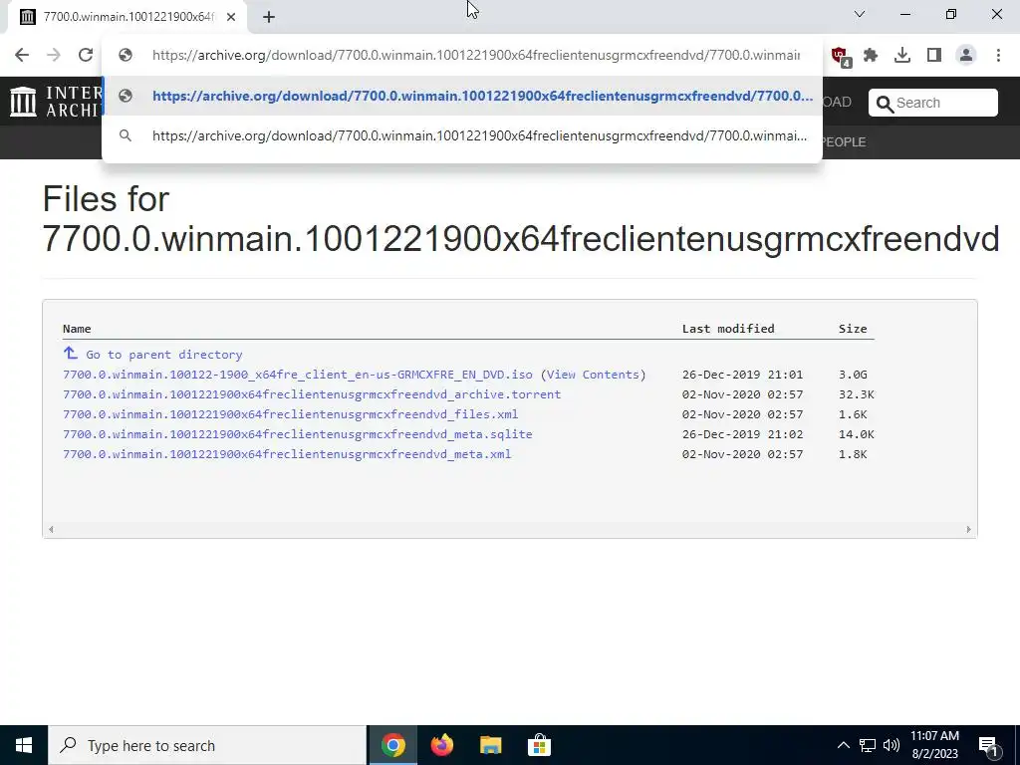Open File Explorer from the taskbar
The width and height of the screenshot is (1020, 765).
tap(490, 745)
